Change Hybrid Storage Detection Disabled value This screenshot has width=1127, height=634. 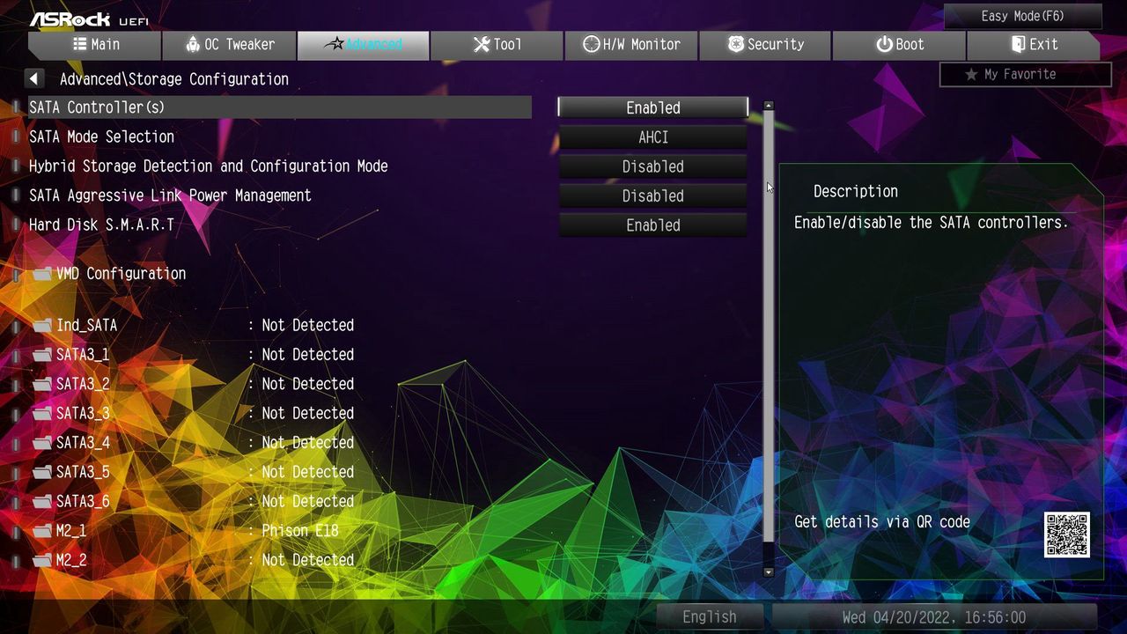click(x=653, y=166)
